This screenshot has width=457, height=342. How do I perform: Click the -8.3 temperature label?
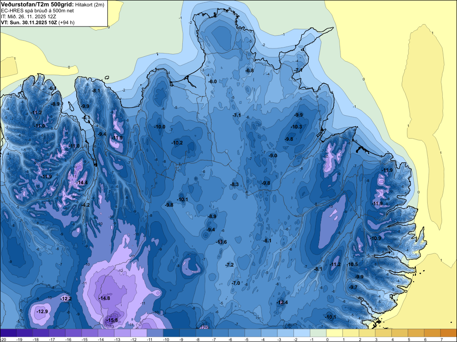234,184
